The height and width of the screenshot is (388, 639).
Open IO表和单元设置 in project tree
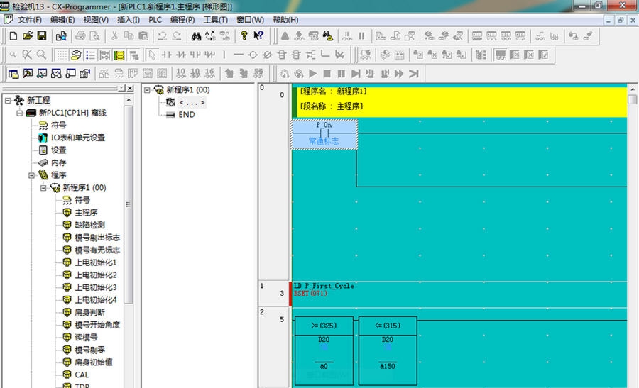(77, 138)
